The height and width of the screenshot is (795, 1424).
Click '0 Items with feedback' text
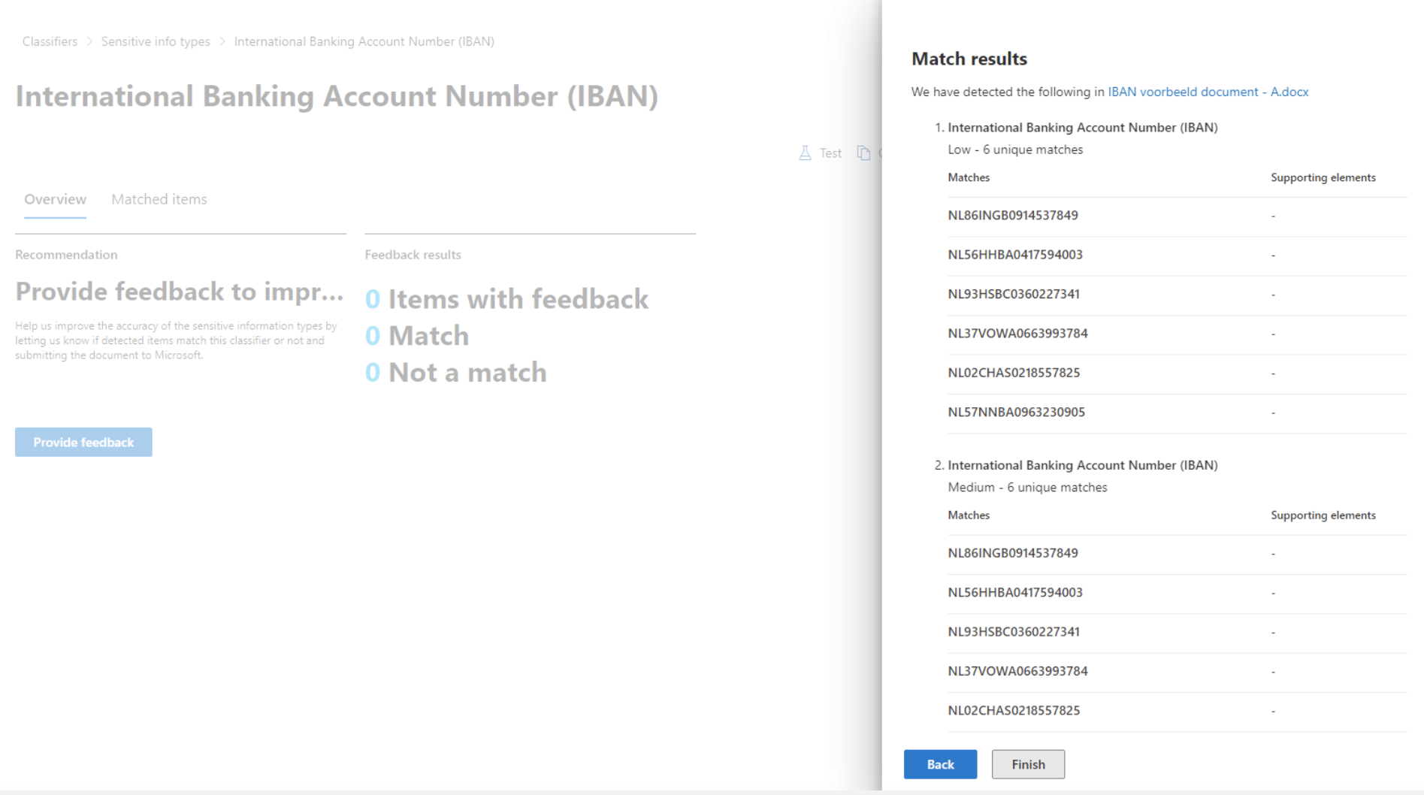506,299
